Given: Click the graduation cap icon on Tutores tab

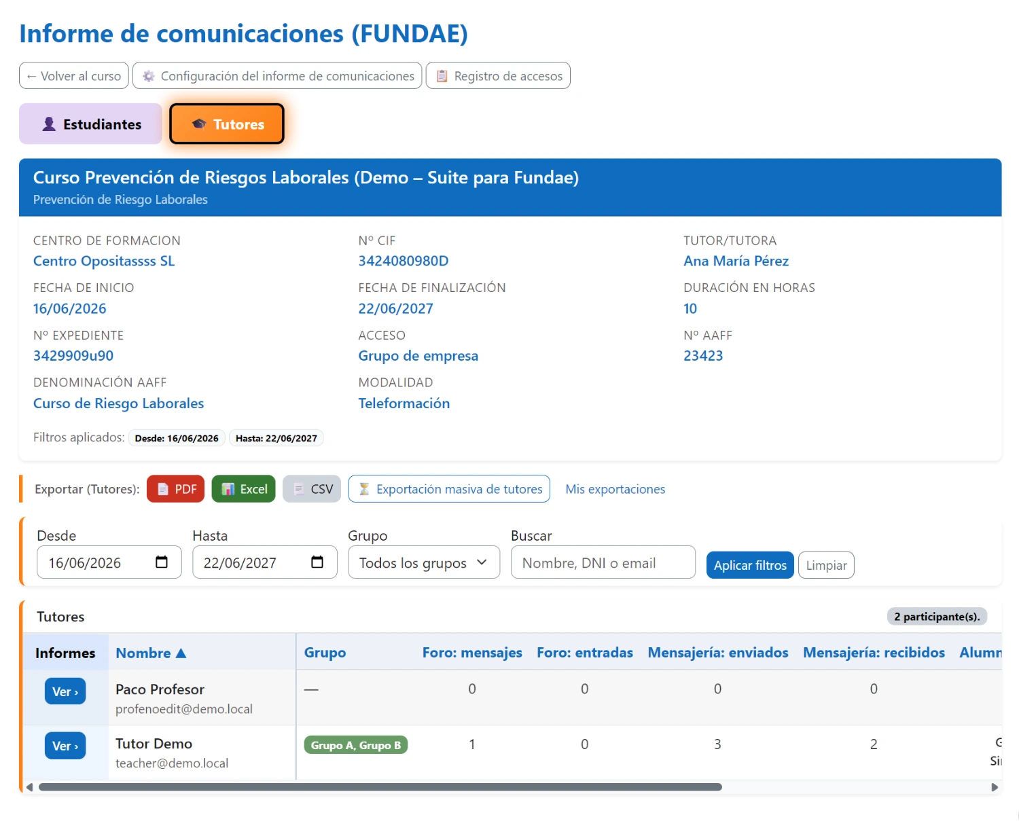Looking at the screenshot, I should [x=199, y=124].
